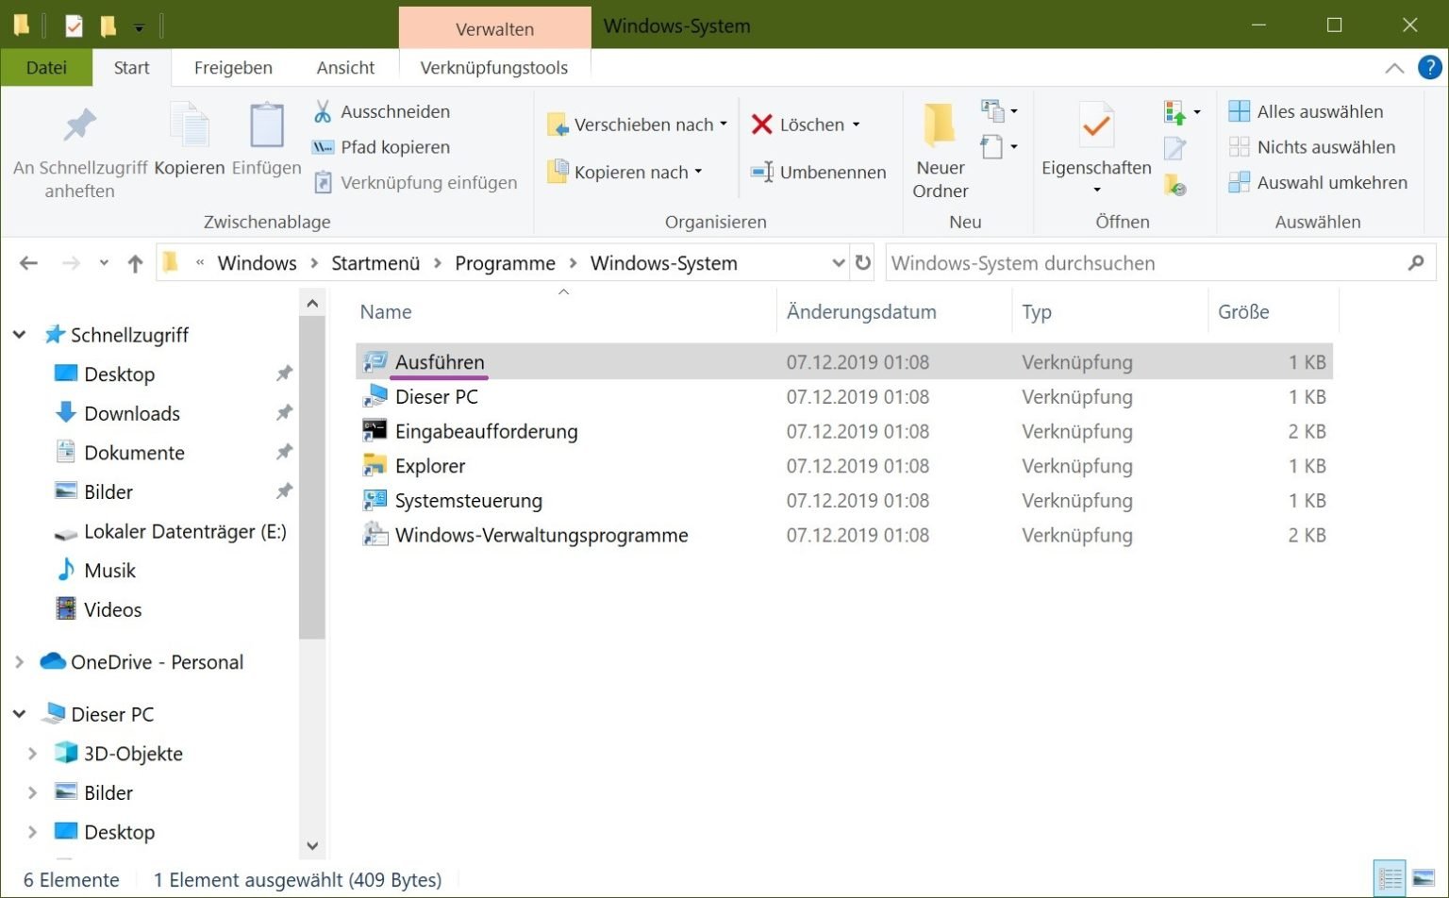Navigate up one folder level
1449x898 pixels.
pyautogui.click(x=134, y=263)
